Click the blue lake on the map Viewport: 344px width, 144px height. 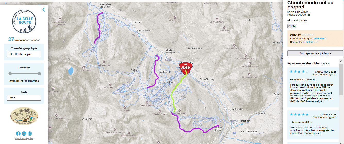[70, 71]
